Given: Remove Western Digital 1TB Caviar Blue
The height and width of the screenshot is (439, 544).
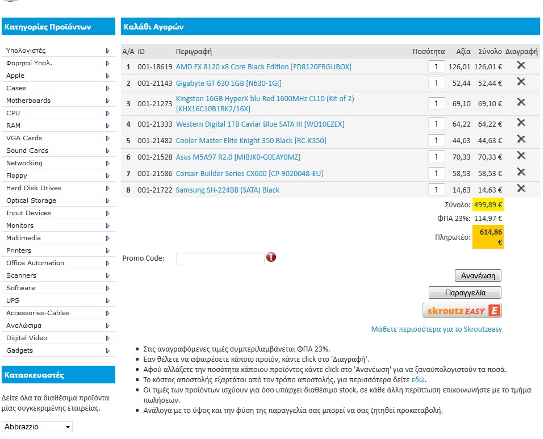Looking at the screenshot, I should pyautogui.click(x=521, y=123).
